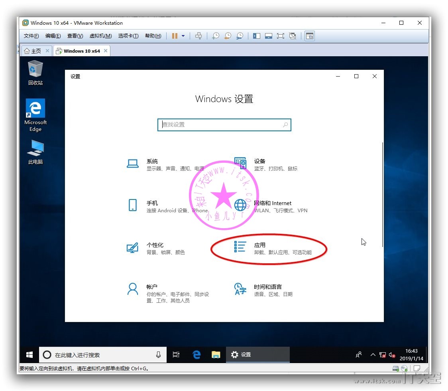Click the CD/DVD device status icon
Screen dimensions: 448x391
pos(404,368)
